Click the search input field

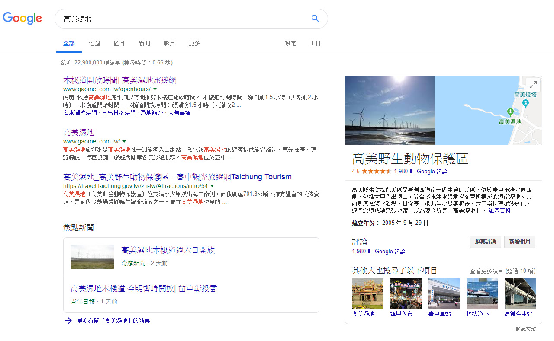[182, 19]
